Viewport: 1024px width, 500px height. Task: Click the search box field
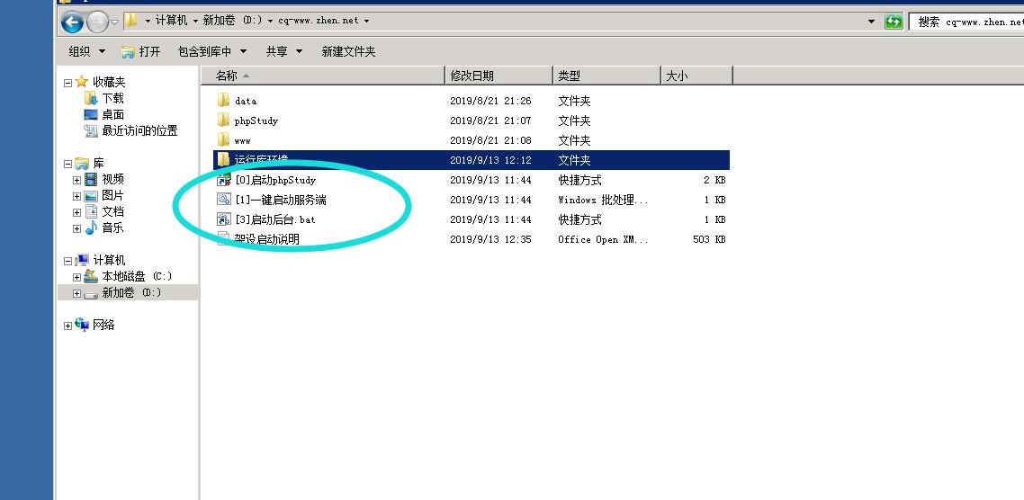coord(967,22)
